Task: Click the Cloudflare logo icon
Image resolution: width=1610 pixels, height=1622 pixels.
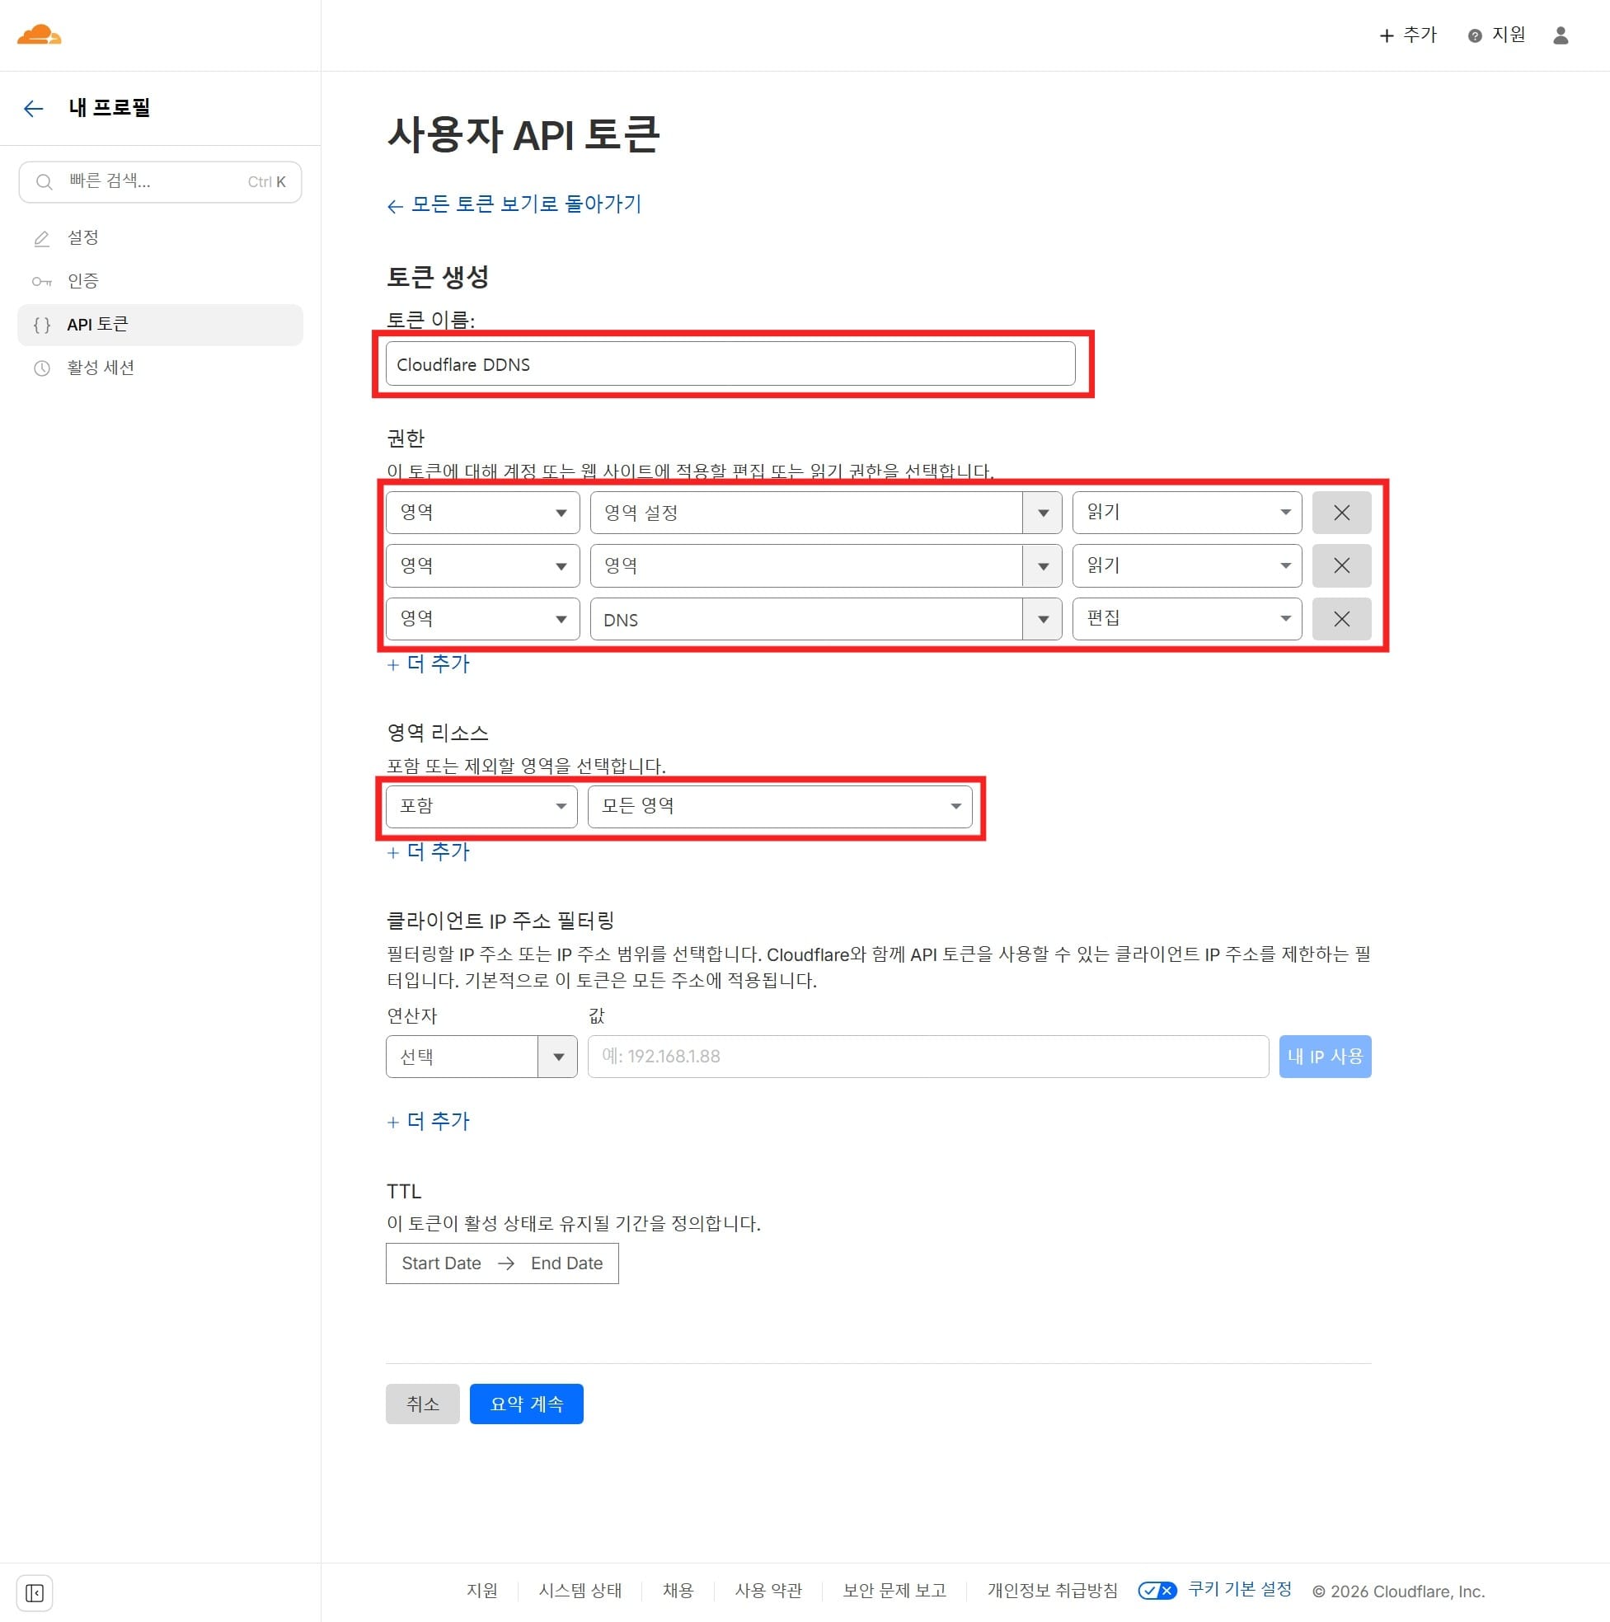Action: (x=39, y=35)
